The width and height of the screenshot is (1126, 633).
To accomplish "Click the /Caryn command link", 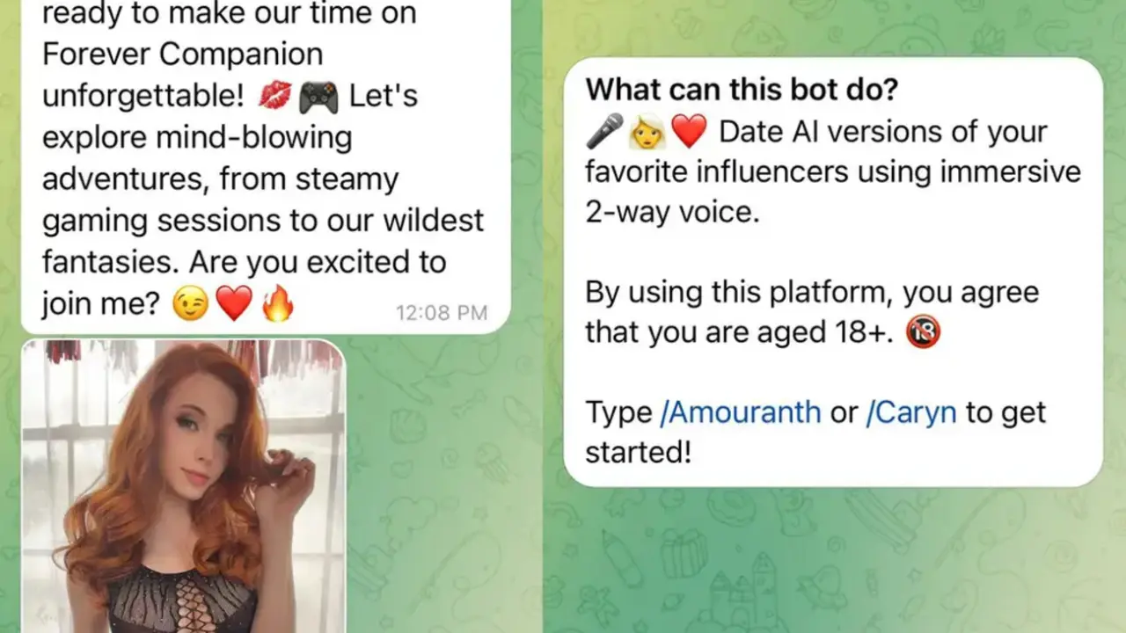I will coord(910,412).
